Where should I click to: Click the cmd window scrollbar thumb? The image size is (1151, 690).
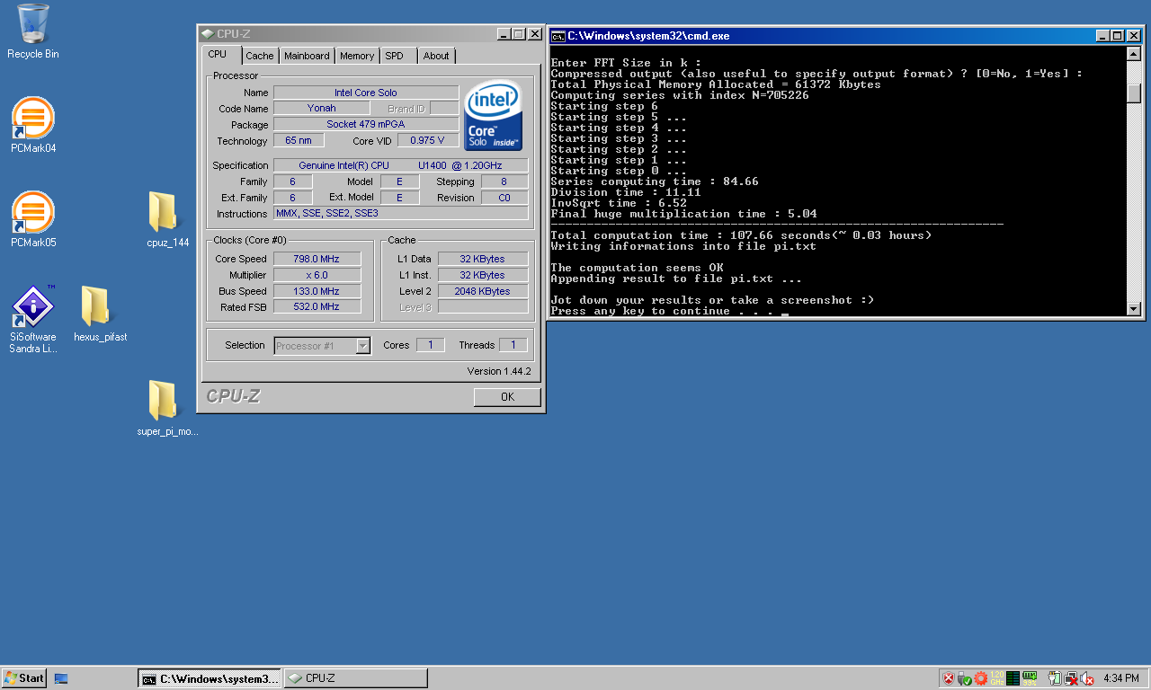(1134, 93)
